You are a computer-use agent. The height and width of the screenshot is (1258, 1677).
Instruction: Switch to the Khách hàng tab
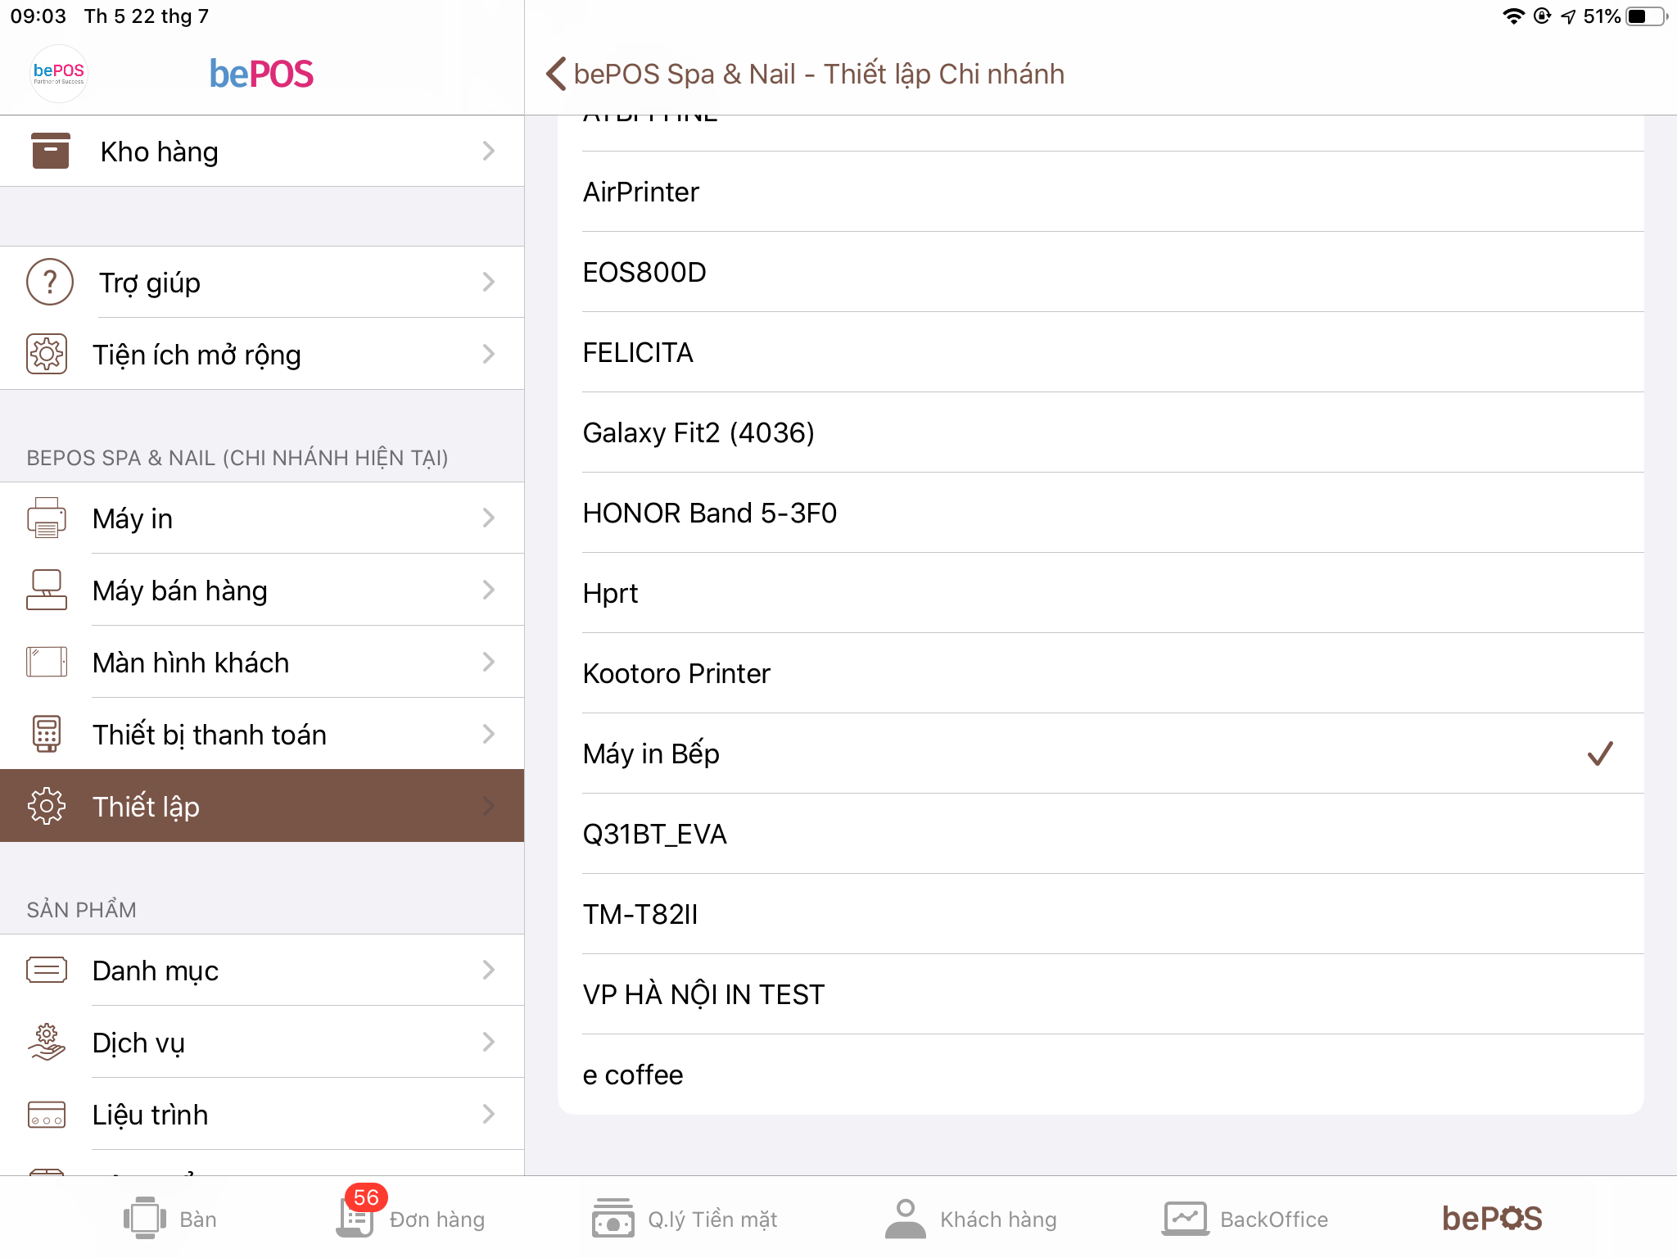[971, 1219]
